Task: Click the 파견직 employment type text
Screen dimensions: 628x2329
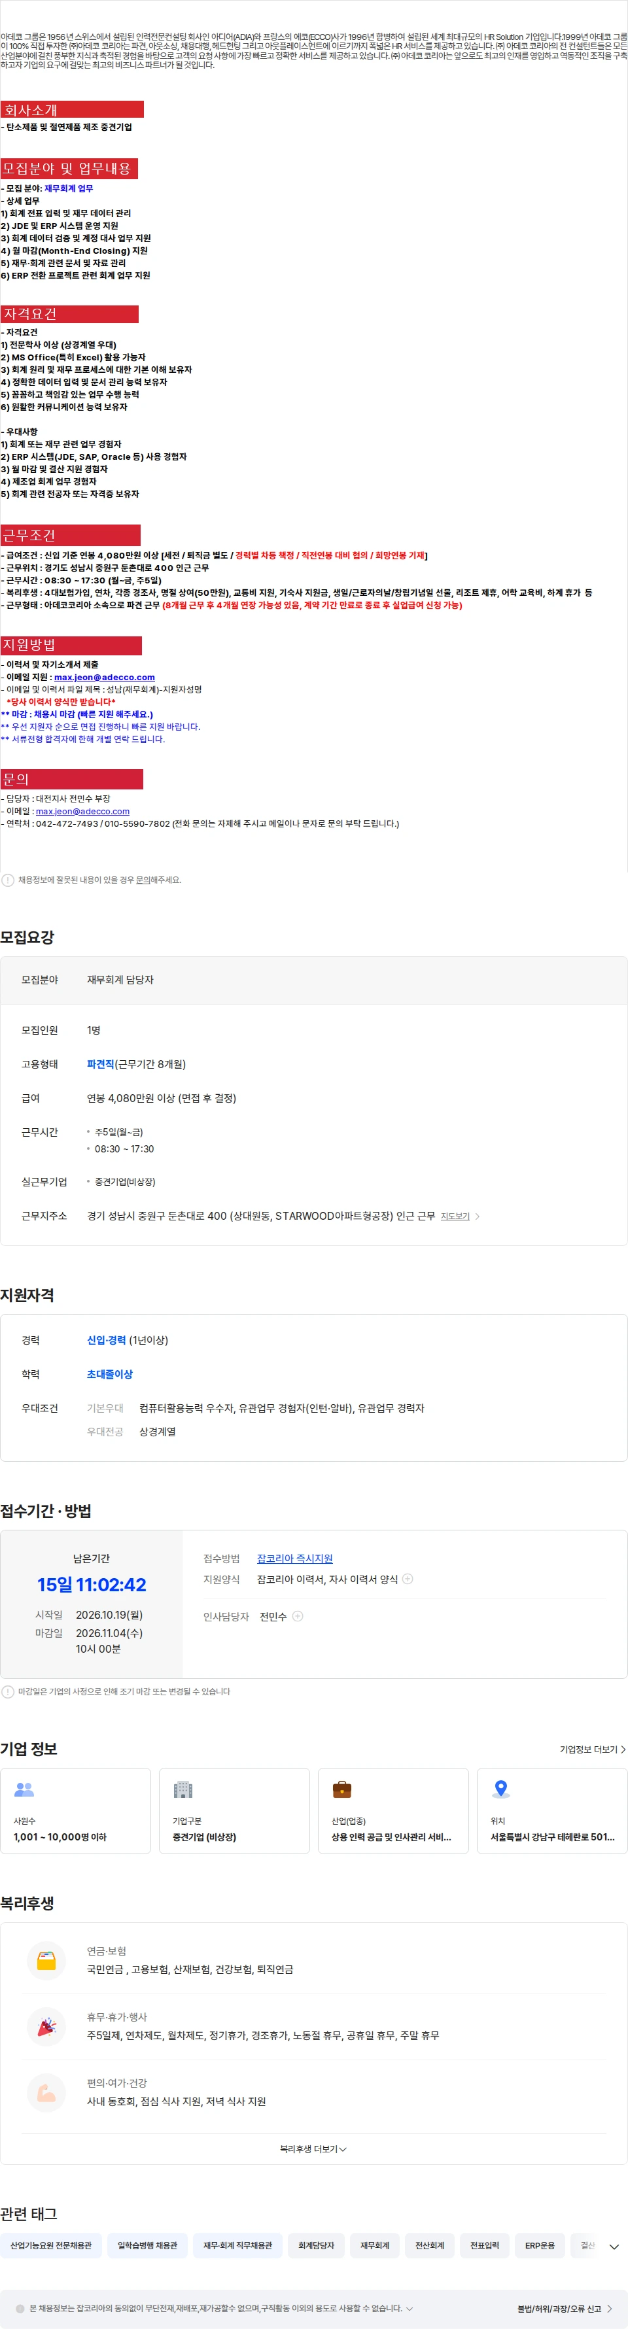Action: pyautogui.click(x=101, y=1064)
